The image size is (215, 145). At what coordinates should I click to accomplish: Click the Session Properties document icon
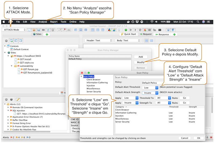(x=48, y=30)
